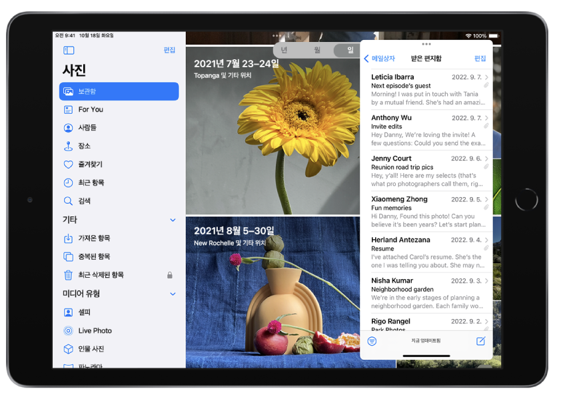Open the vase still life photo
This screenshot has height=401, width=561.
click(x=273, y=292)
